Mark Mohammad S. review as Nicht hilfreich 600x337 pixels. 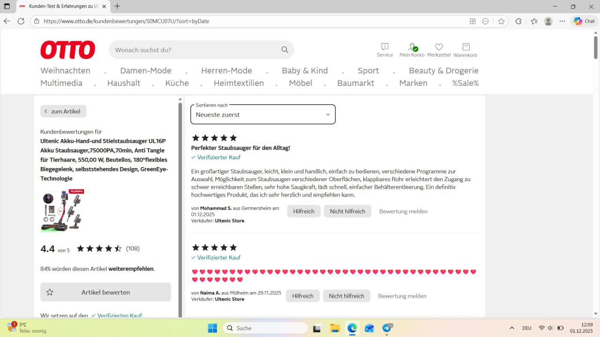(347, 211)
